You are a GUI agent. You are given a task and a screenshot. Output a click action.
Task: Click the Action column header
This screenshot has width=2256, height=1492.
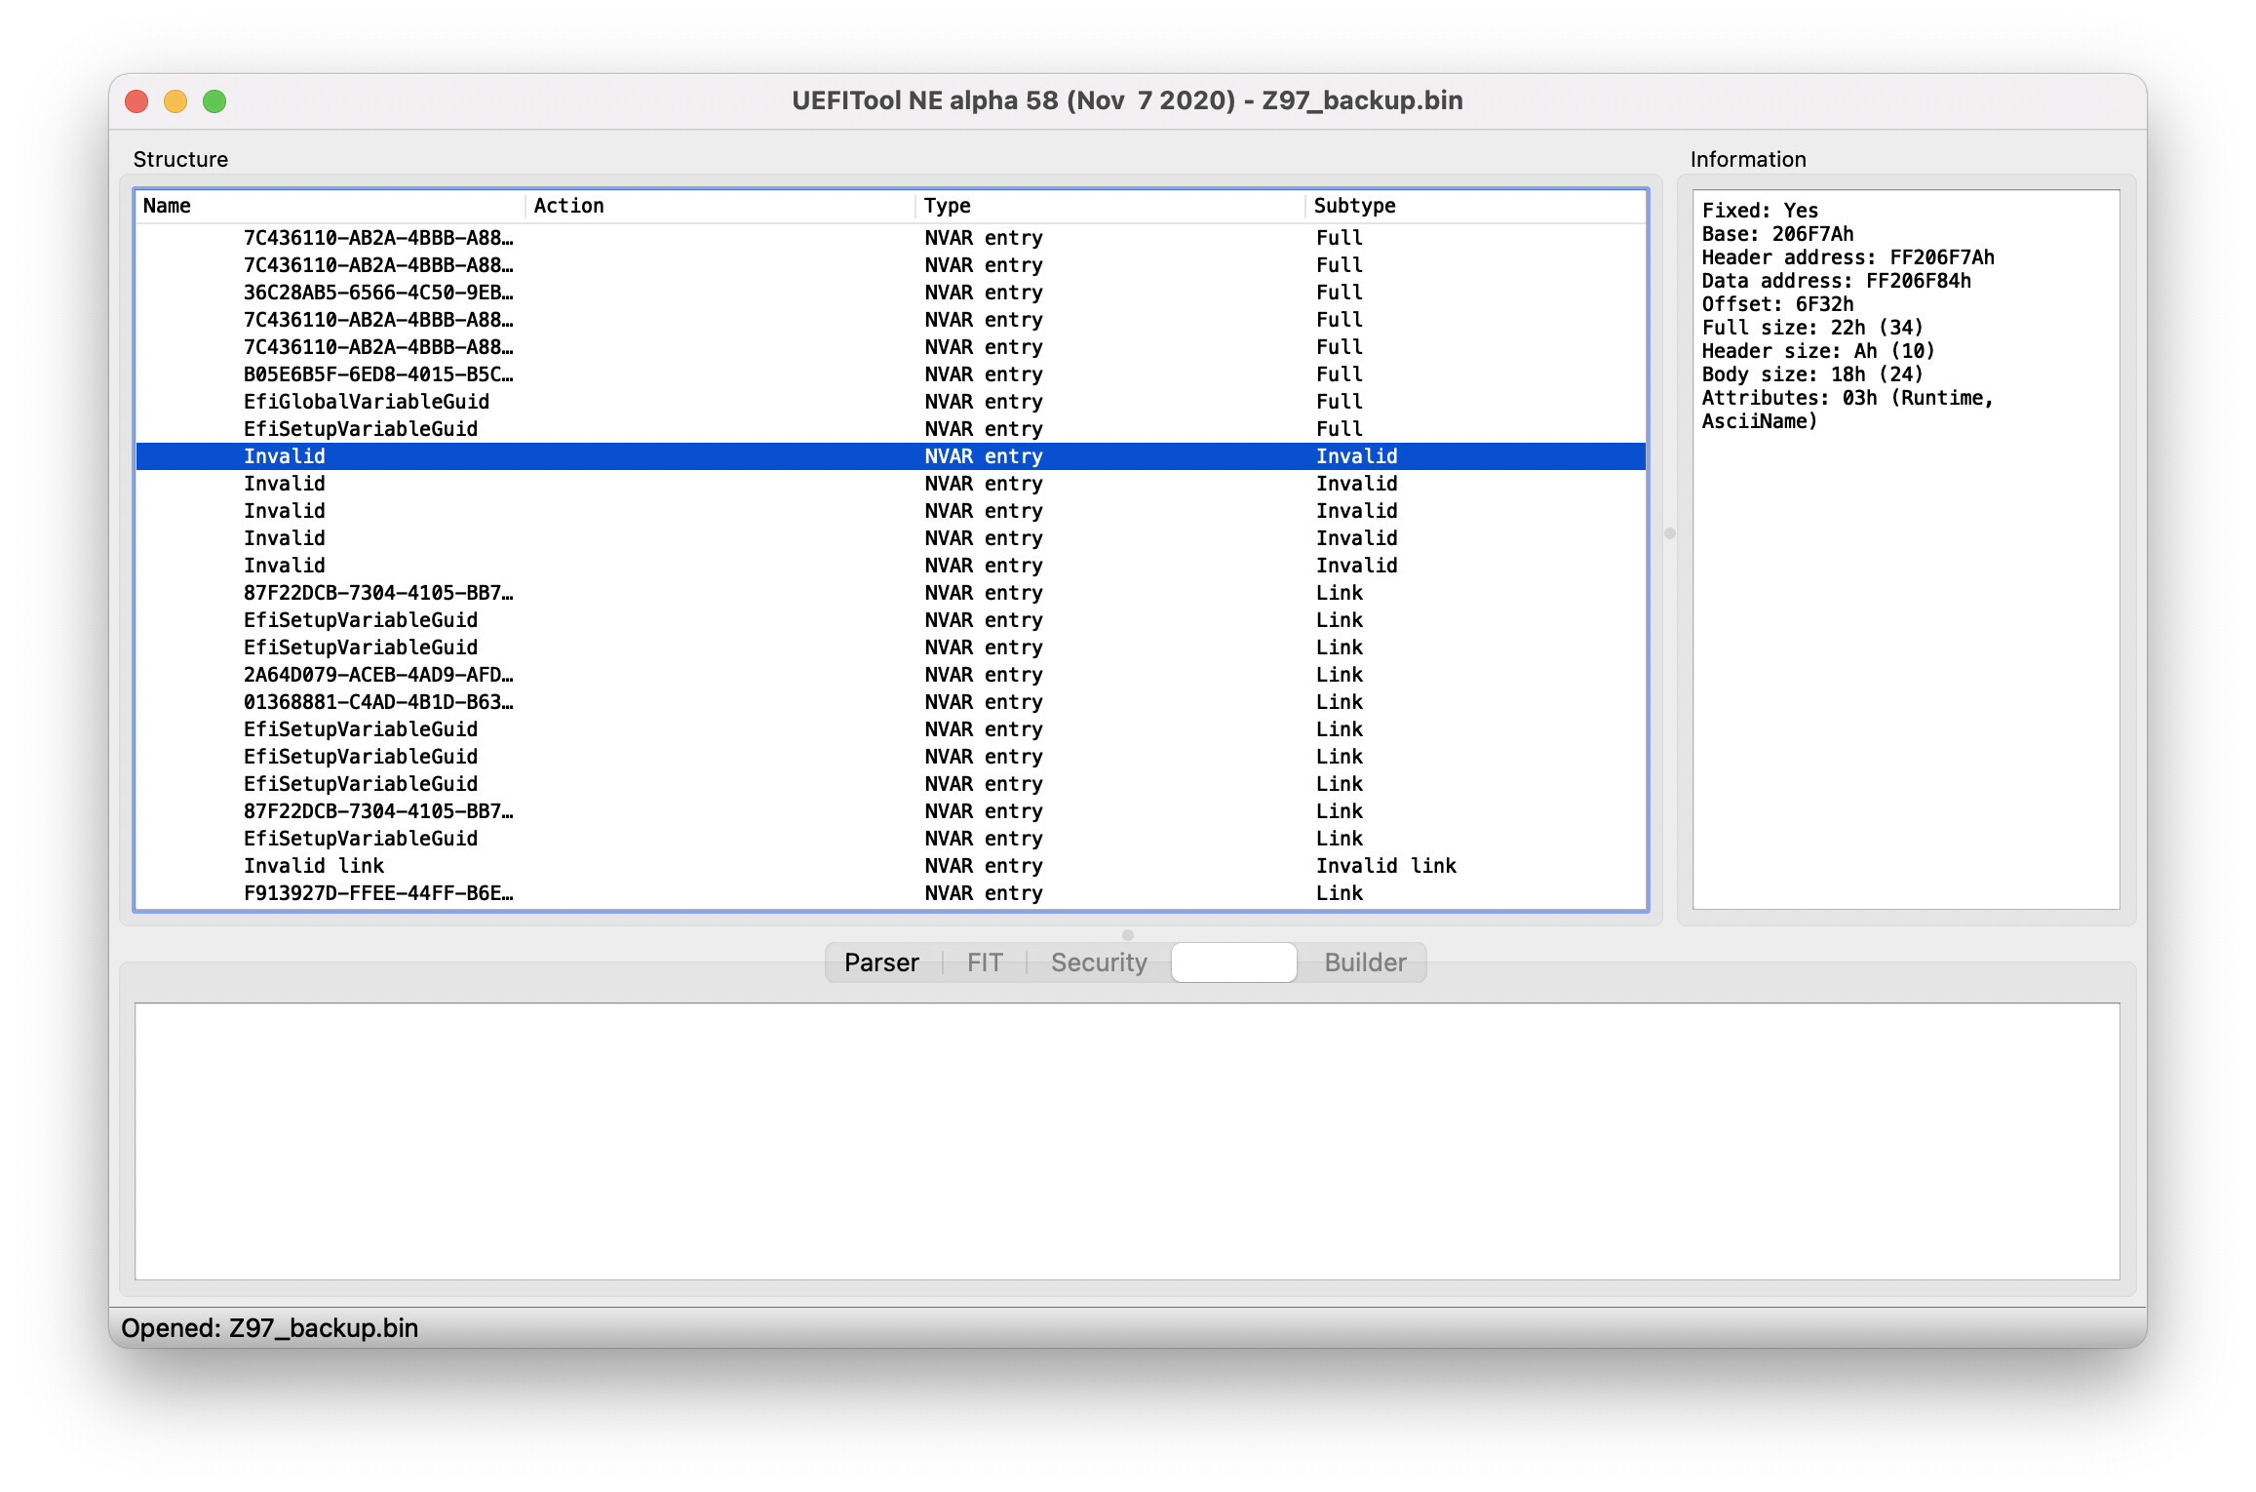[720, 206]
